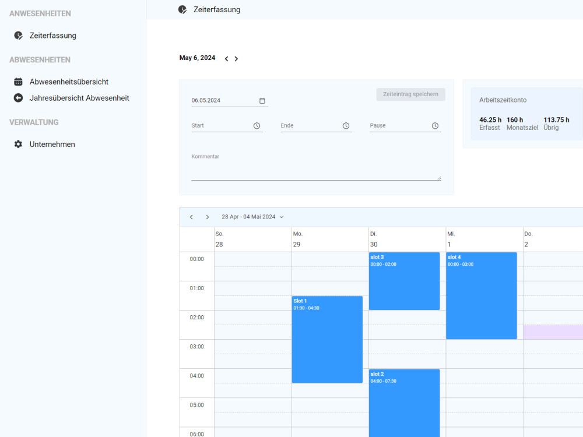
Task: Select the Tuesday 30 column header
Action: tap(407, 239)
